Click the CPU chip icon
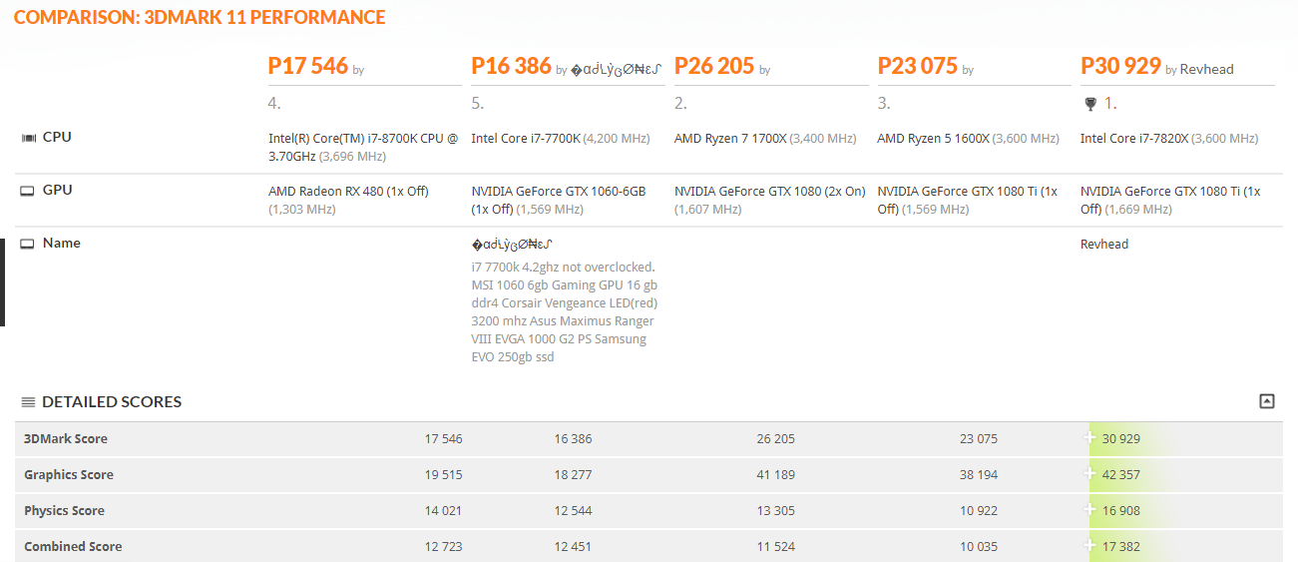The image size is (1298, 562). point(28,138)
